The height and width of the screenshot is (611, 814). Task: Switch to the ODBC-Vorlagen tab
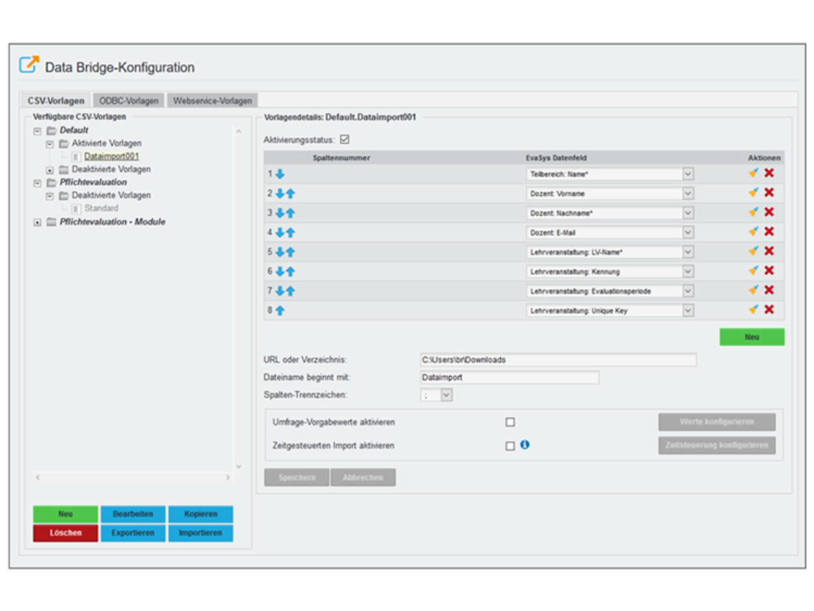pyautogui.click(x=128, y=101)
